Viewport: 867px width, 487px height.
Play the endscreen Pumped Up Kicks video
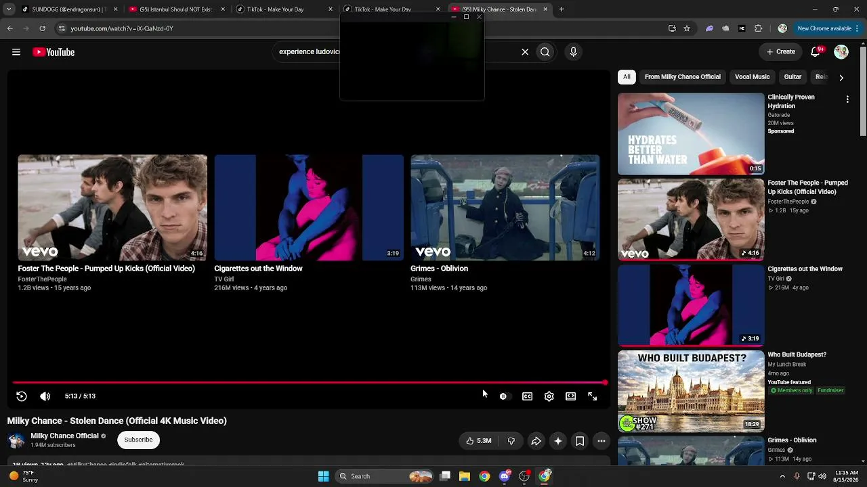(112, 208)
